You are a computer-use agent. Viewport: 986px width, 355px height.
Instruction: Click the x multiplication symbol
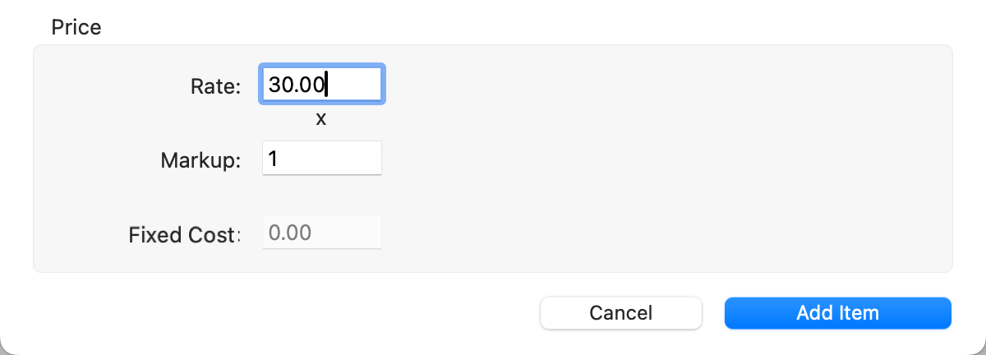coord(321,120)
